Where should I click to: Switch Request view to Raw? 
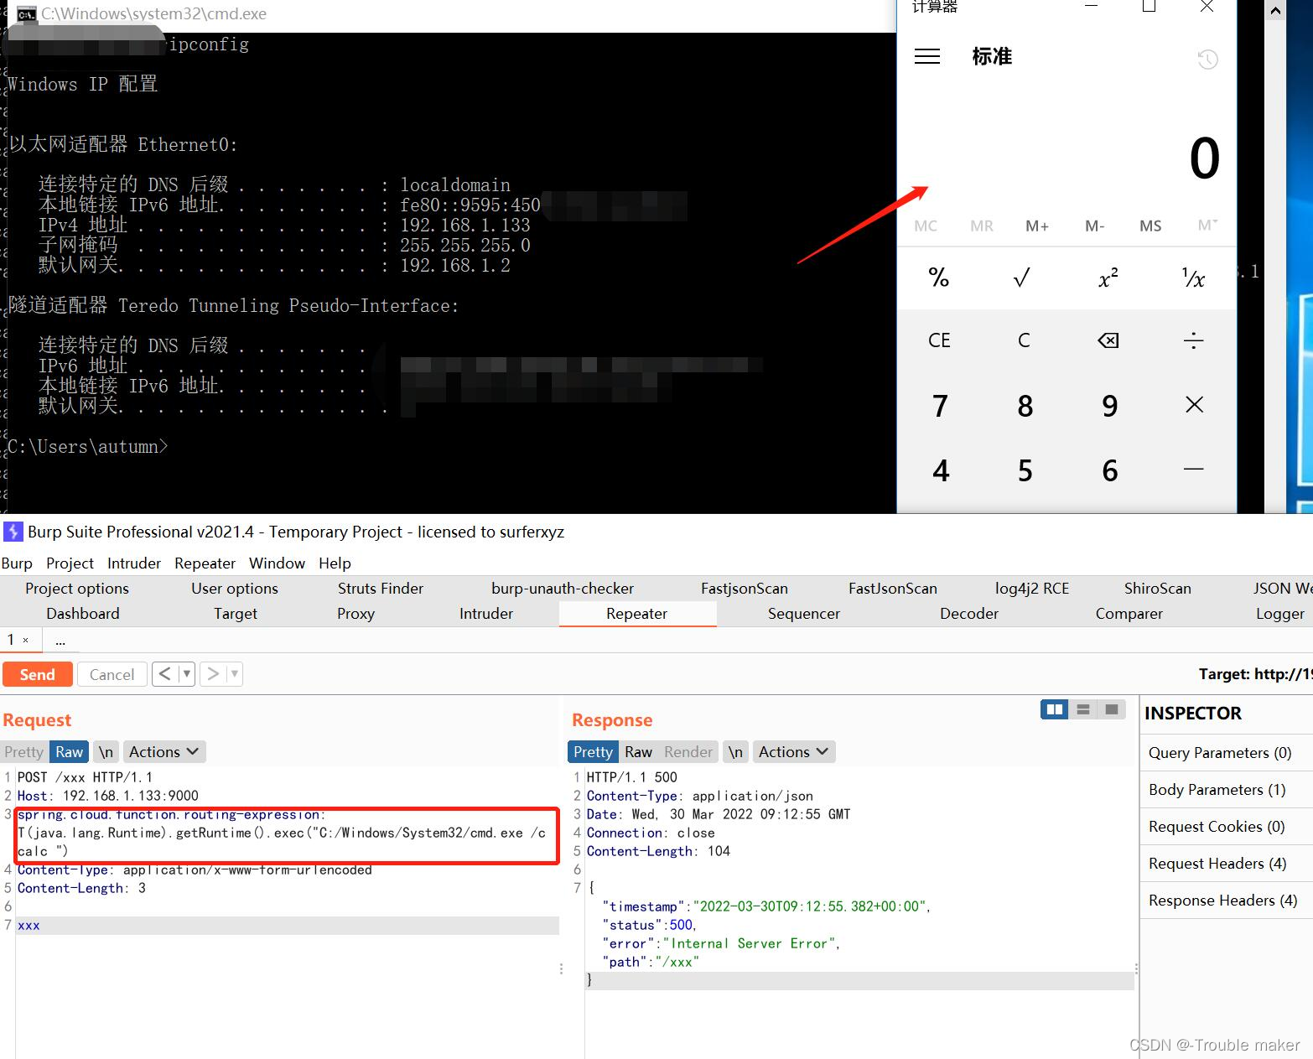pyautogui.click(x=69, y=752)
